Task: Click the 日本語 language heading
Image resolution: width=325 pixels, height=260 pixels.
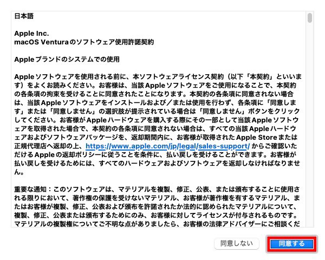Action: tap(24, 16)
